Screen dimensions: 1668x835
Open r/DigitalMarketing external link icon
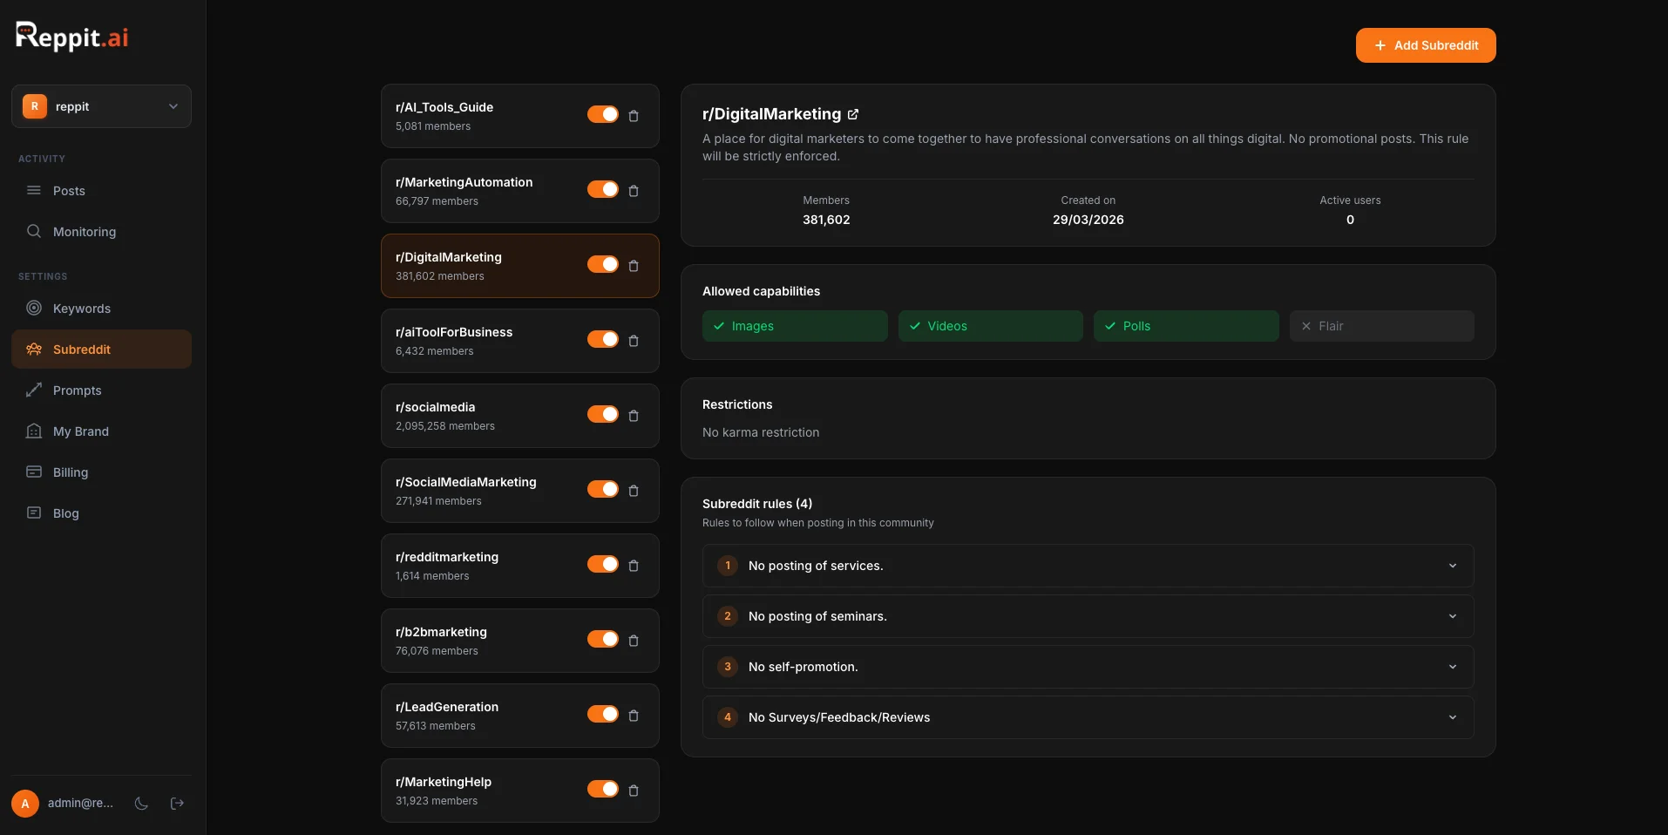853,114
